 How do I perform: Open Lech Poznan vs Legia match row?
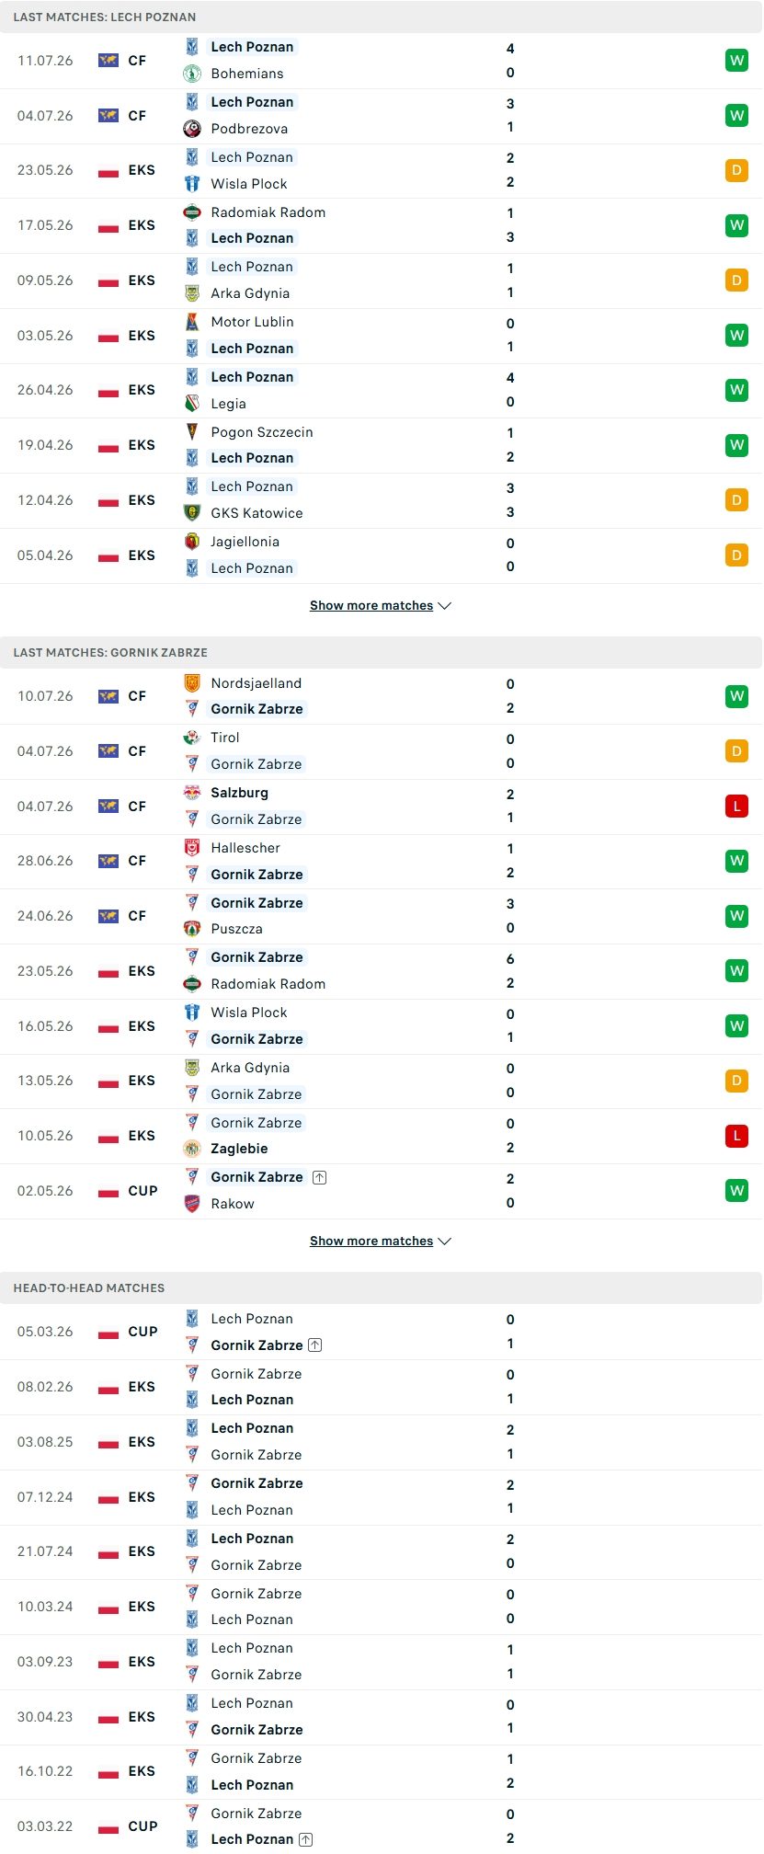[382, 391]
